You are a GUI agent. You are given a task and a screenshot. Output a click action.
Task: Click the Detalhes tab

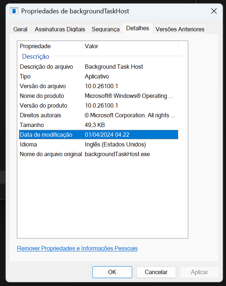click(138, 28)
